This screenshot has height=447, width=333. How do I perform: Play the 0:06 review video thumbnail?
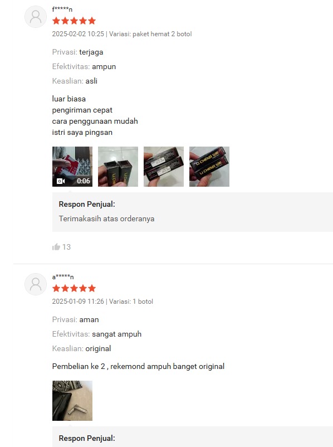(72, 167)
